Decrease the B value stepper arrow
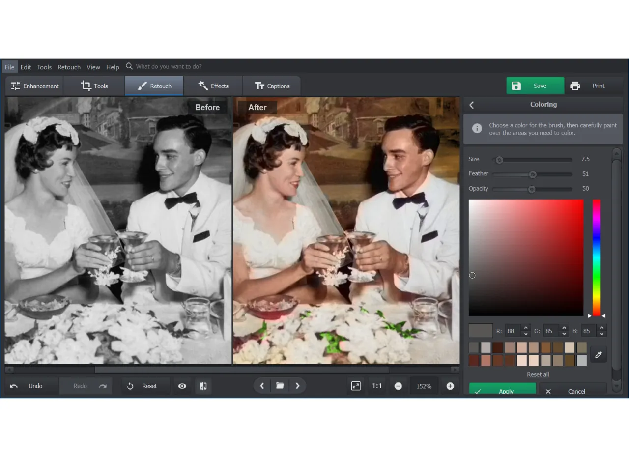The image size is (629, 457). (602, 334)
